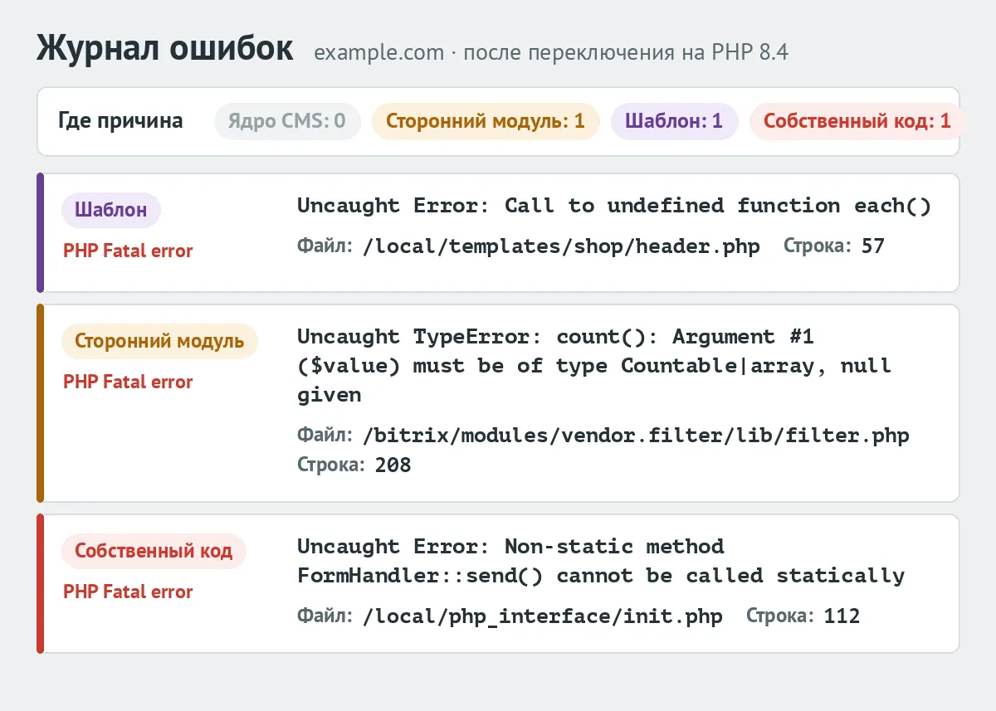996x711 pixels.
Task: Click the "Где причина" label
Action: [120, 121]
